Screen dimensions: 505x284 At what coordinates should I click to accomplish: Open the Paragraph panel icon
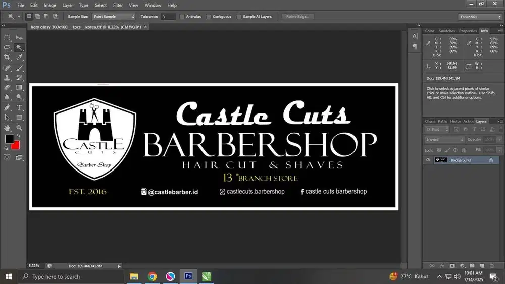415,46
